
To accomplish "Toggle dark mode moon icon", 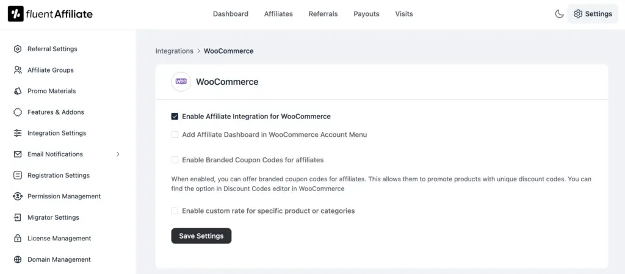I will point(559,14).
